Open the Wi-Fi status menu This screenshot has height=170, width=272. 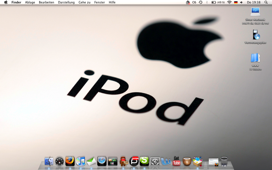point(230,2)
